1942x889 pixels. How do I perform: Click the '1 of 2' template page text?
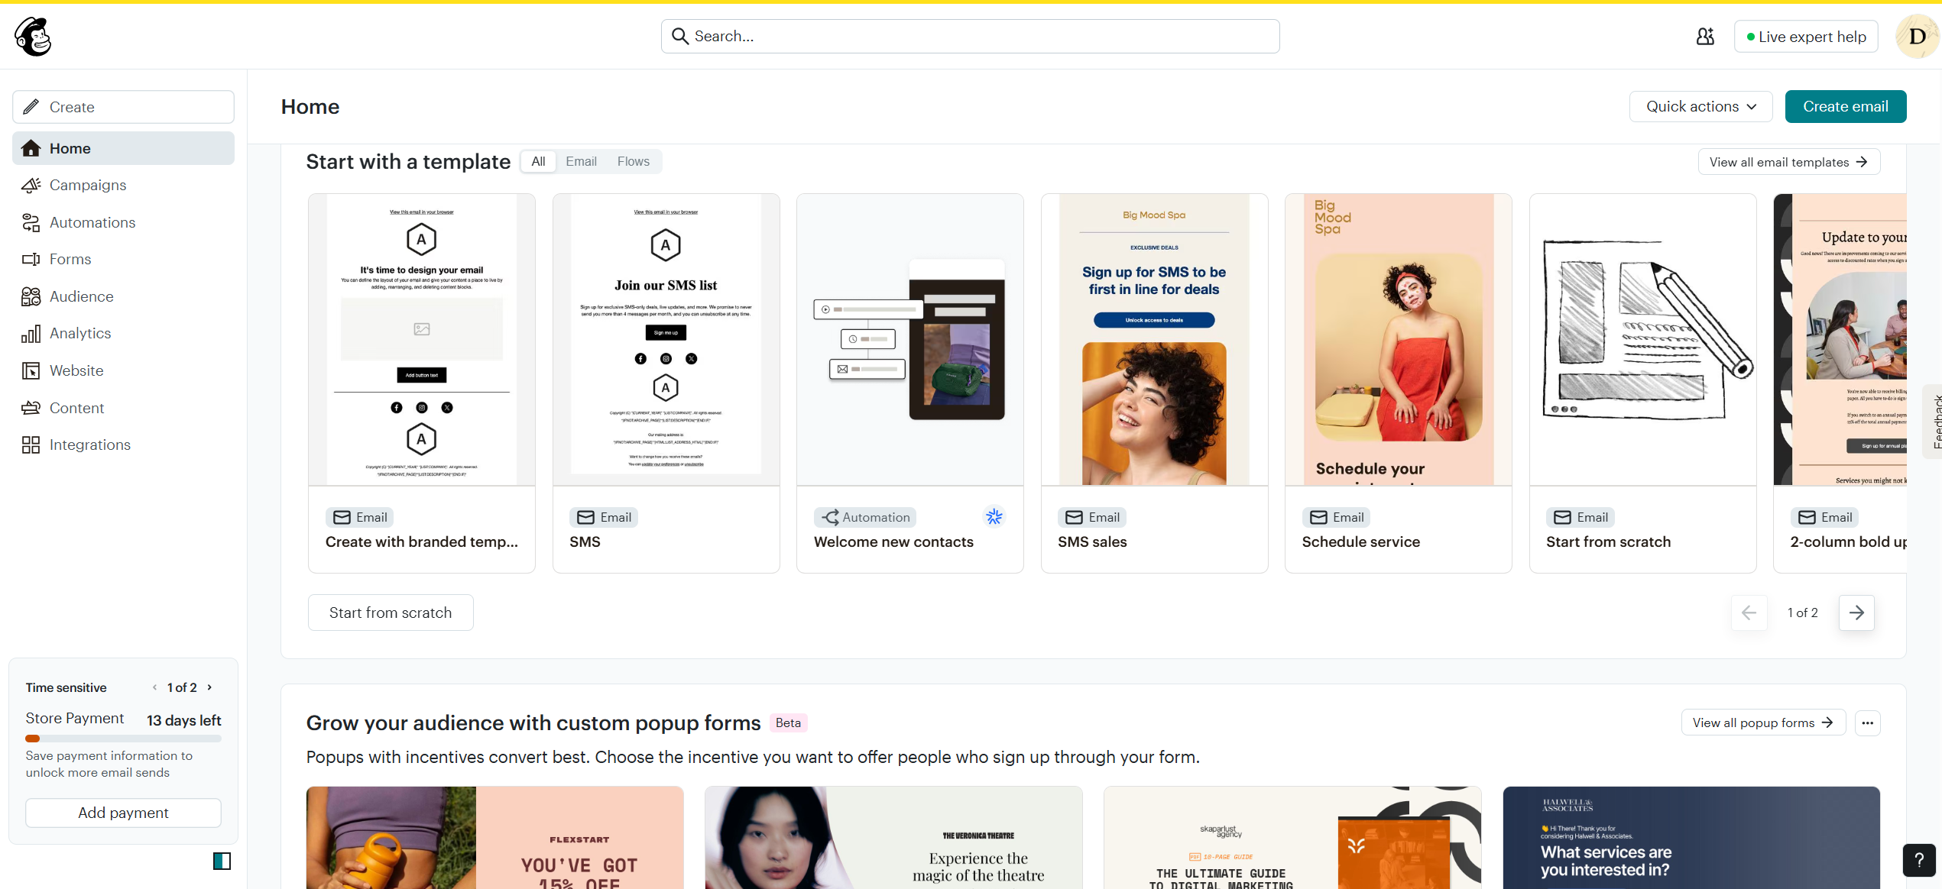pyautogui.click(x=1802, y=613)
